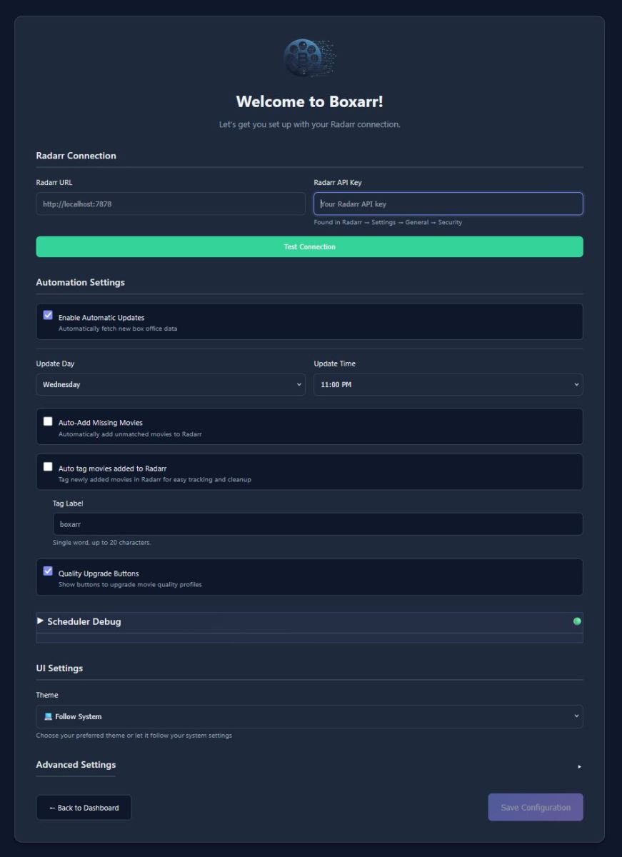Viewport: 622px width, 857px height.
Task: Click the Enable Automatic Updates label text
Action: click(101, 318)
